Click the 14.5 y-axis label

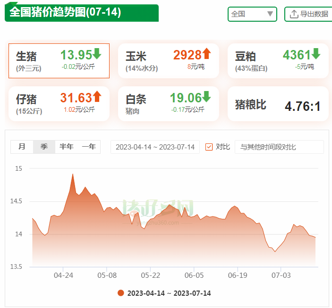pyautogui.click(x=16, y=201)
